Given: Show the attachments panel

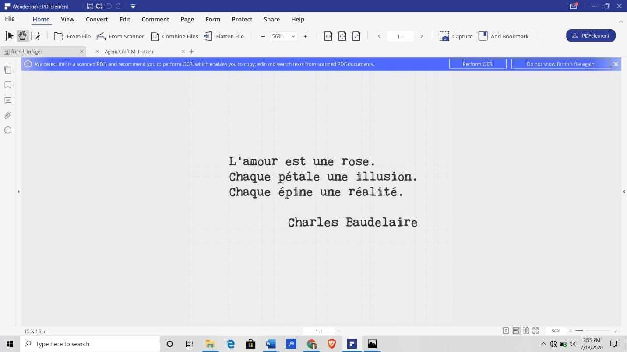Looking at the screenshot, I should pyautogui.click(x=7, y=115).
